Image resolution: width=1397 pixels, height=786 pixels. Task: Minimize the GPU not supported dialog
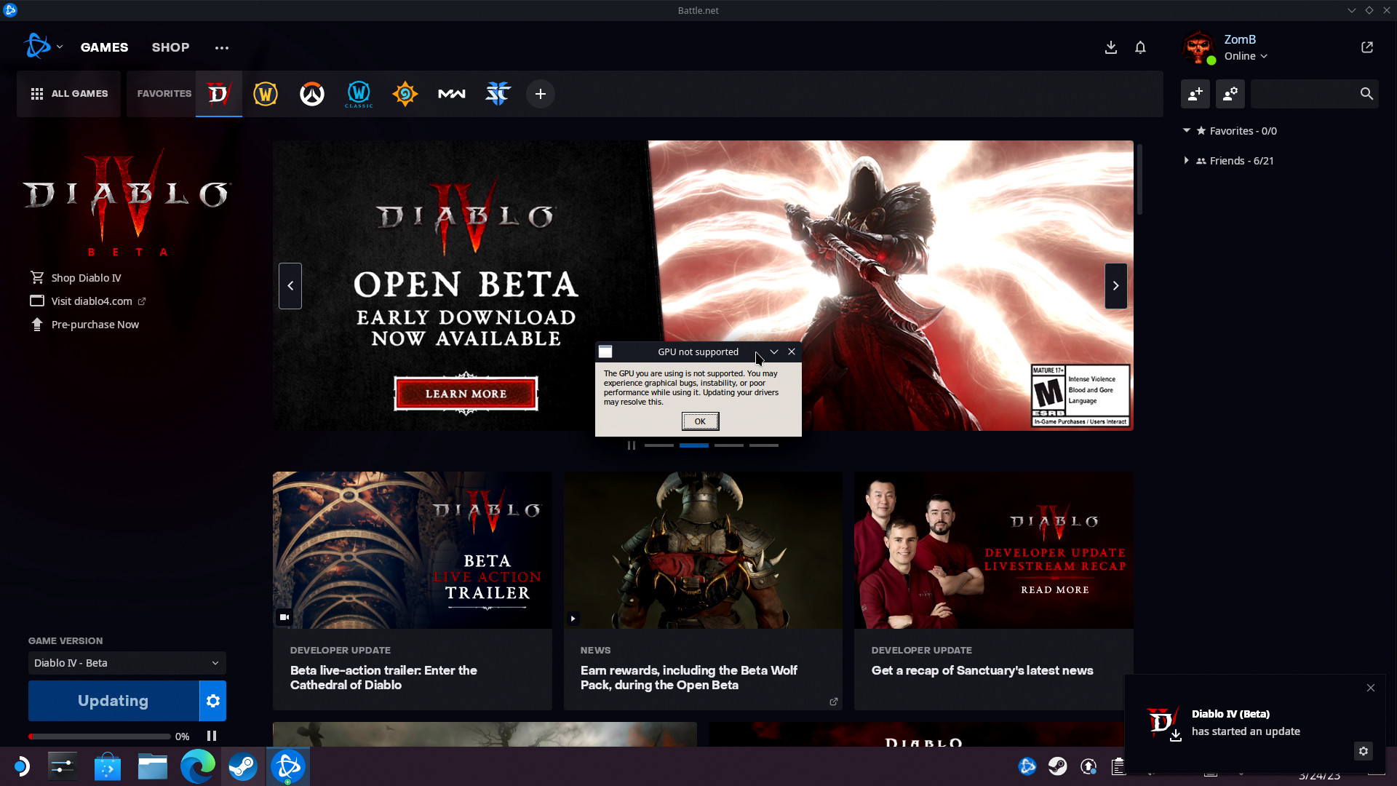coord(774,352)
